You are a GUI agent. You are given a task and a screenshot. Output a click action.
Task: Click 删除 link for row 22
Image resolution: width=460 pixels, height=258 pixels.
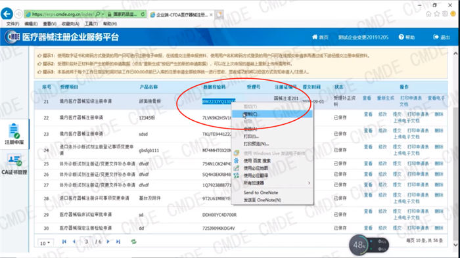[x=439, y=114]
